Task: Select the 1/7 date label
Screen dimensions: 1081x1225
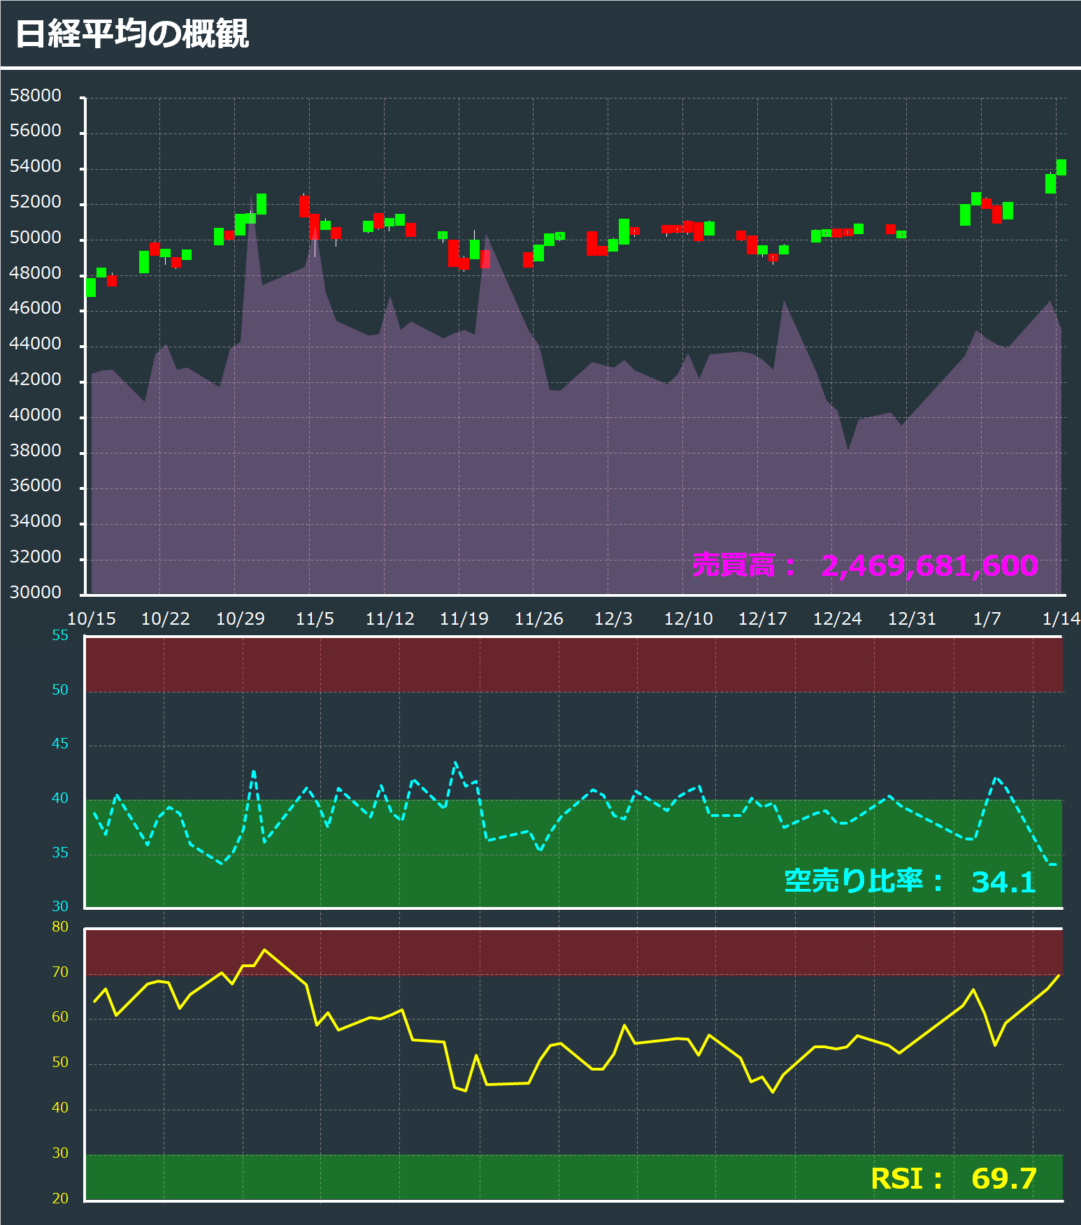Action: click(x=987, y=618)
